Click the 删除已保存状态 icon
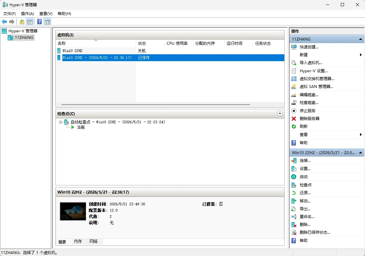This screenshot has width=365, height=256. tap(294, 232)
